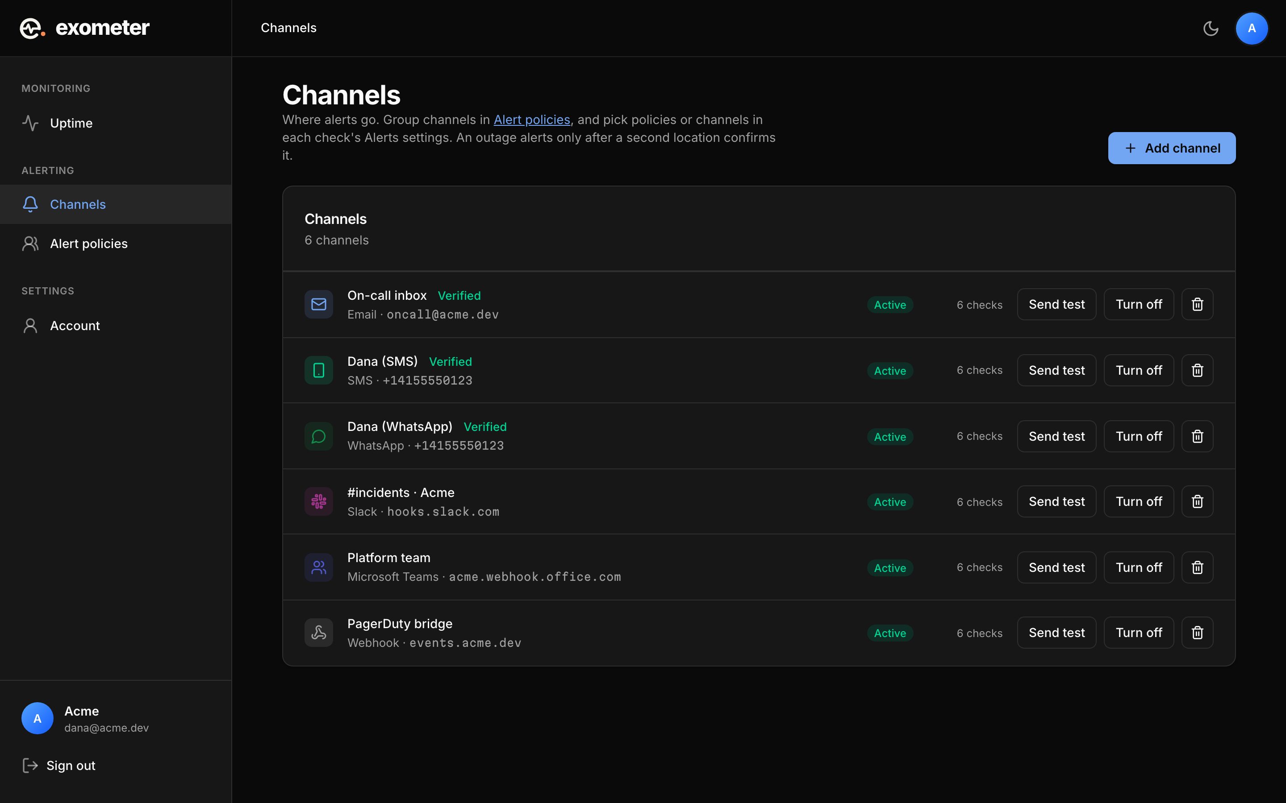
Task: Delete the PagerDuty bridge channel
Action: click(x=1197, y=633)
